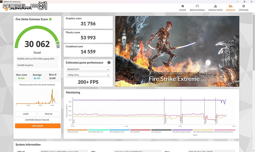Click the green verified checkmark beside Fire Strike Extreme Score
The height and width of the screenshot is (152, 255).
tap(50, 19)
